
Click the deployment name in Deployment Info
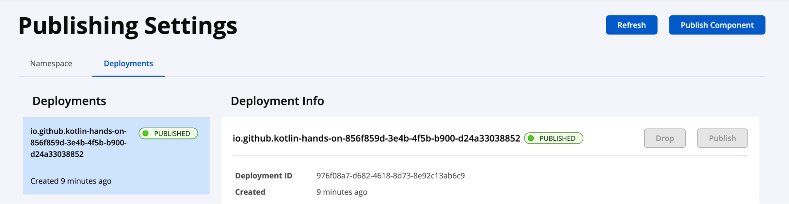click(x=376, y=138)
